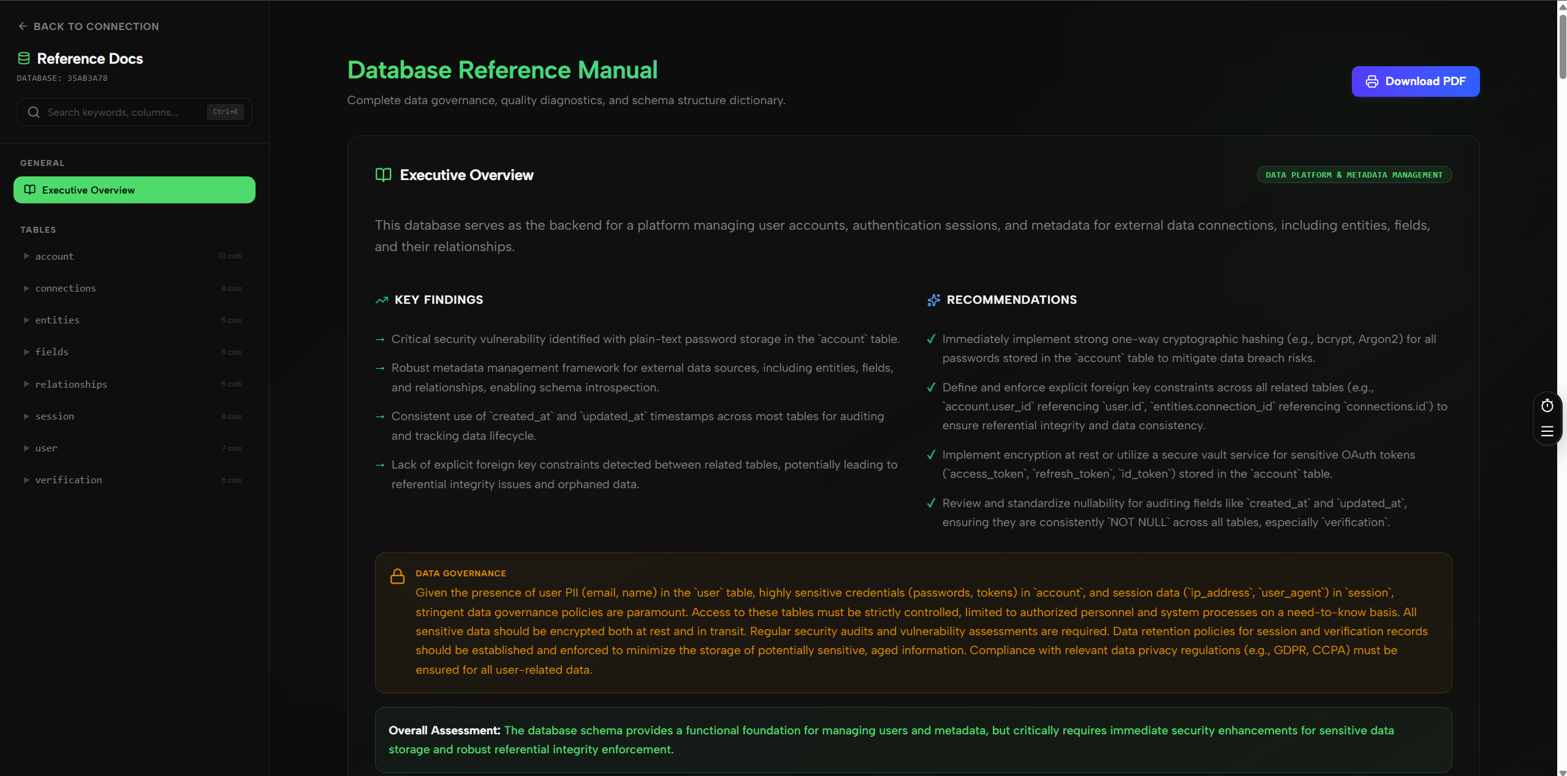Click the DATA GOVERNANCE heading
1567x776 pixels.
(461, 573)
